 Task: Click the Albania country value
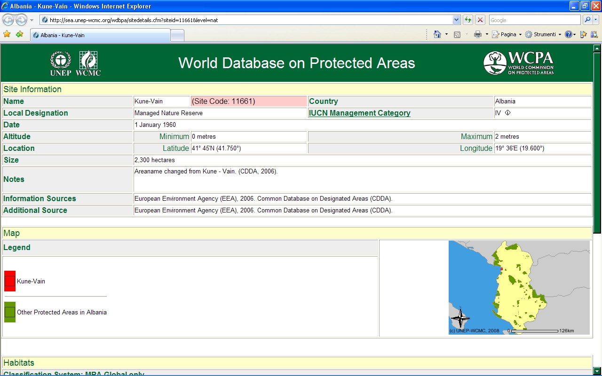pos(505,102)
